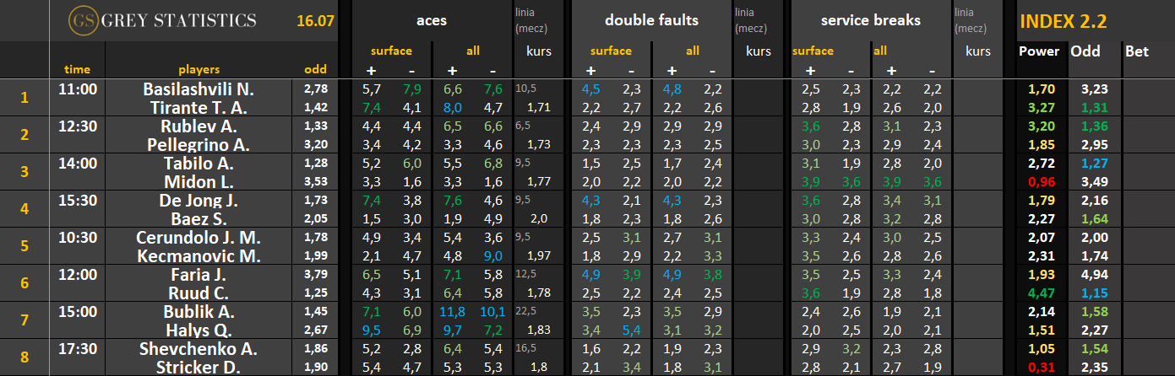The height and width of the screenshot is (376, 1175).
Task: Select the 16.07 date cell
Action: [314, 20]
